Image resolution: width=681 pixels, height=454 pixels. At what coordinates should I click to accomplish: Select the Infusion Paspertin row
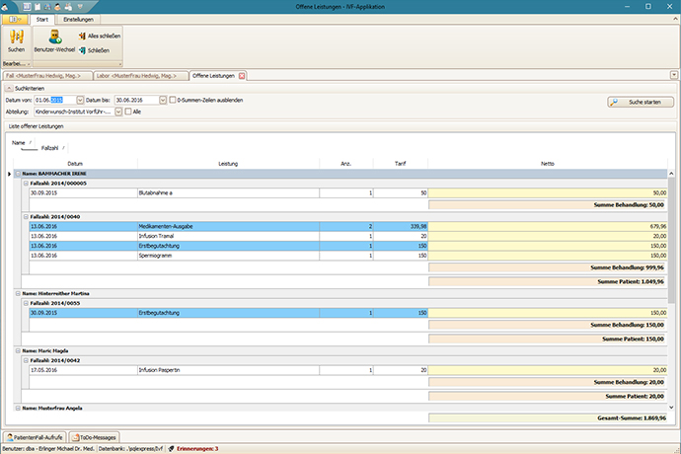[x=348, y=370]
